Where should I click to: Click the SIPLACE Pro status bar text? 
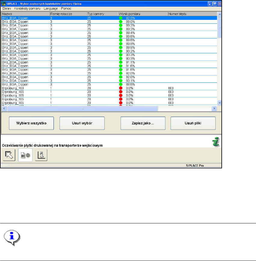pyautogui.click(x=195, y=165)
